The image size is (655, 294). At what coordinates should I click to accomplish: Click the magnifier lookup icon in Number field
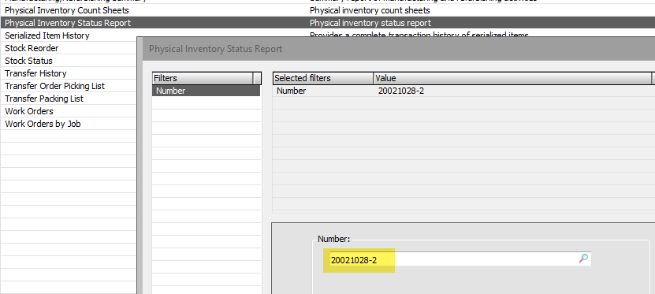(x=583, y=259)
